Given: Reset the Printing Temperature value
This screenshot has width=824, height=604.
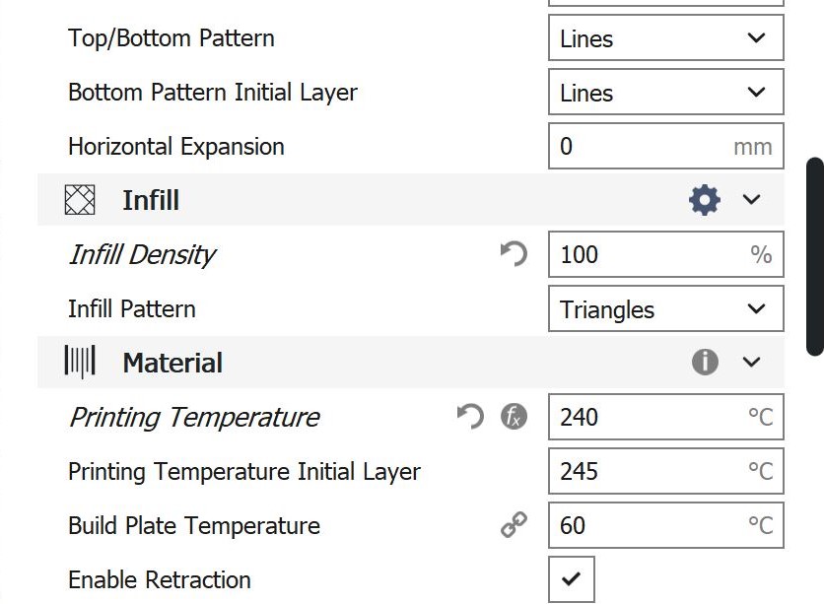Looking at the screenshot, I should click(x=470, y=417).
